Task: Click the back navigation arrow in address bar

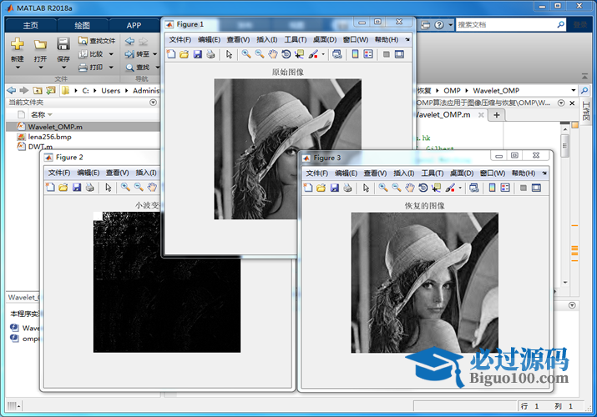Action: [12, 90]
